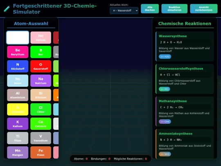Open the Aktuelles Atom dropdown
The width and height of the screenshot is (221, 166).
tap(124, 11)
